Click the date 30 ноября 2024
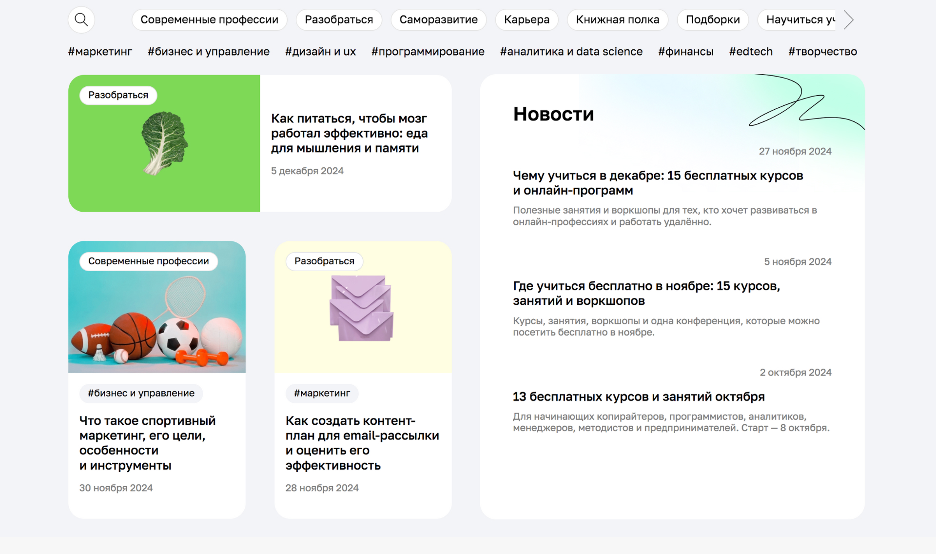Viewport: 936px width, 554px height. click(x=116, y=488)
